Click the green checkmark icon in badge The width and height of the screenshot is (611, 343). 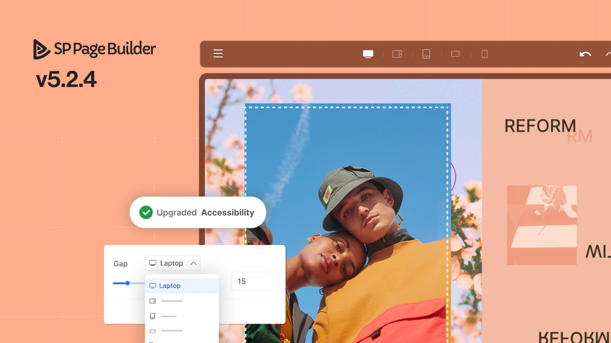pyautogui.click(x=146, y=212)
